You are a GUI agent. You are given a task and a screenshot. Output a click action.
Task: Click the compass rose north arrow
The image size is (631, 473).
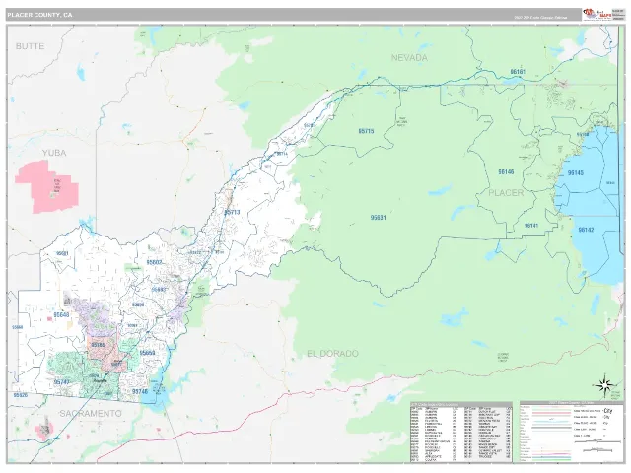pos(605,385)
